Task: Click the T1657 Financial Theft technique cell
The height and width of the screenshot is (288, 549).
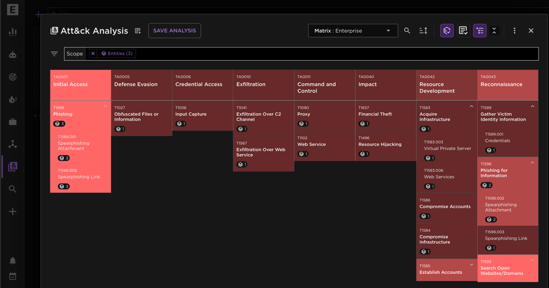Action: [x=385, y=115]
